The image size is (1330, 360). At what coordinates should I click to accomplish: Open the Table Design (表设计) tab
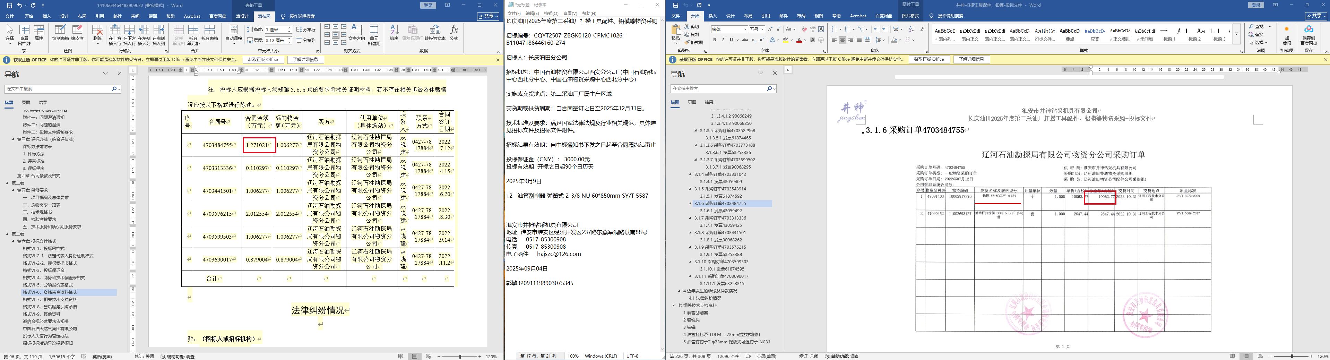[242, 16]
